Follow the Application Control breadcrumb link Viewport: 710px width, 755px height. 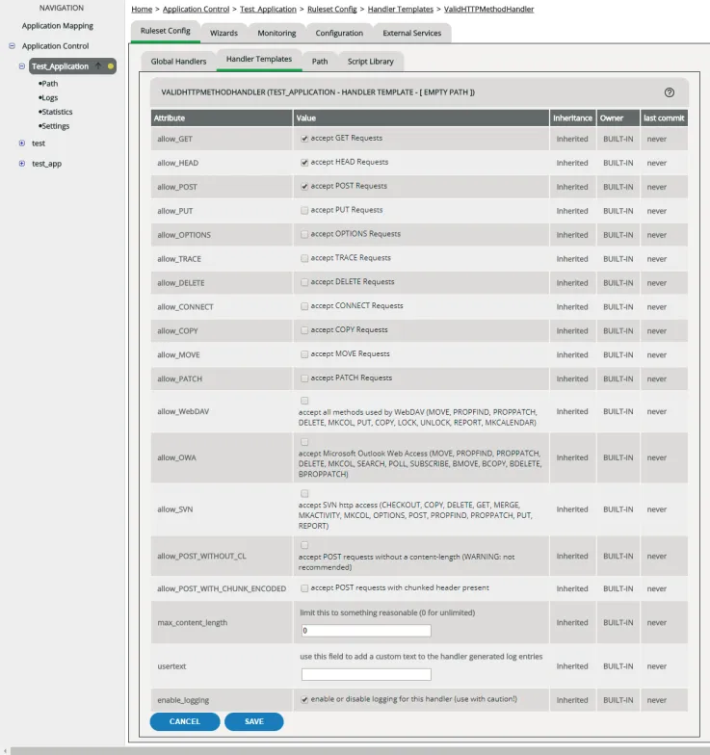pos(197,10)
